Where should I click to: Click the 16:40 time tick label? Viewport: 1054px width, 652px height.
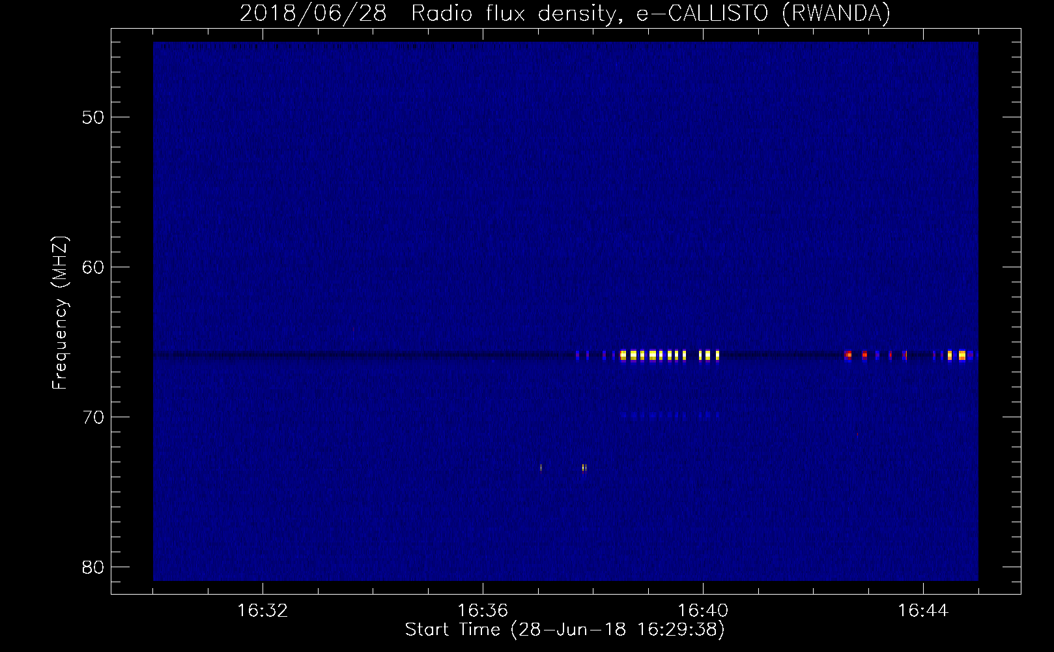pos(703,611)
